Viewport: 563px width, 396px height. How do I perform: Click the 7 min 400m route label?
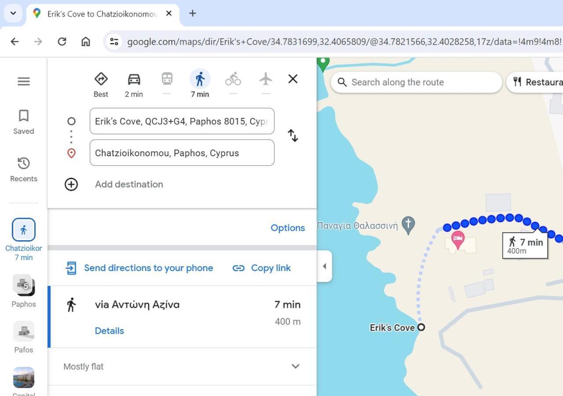tap(525, 246)
